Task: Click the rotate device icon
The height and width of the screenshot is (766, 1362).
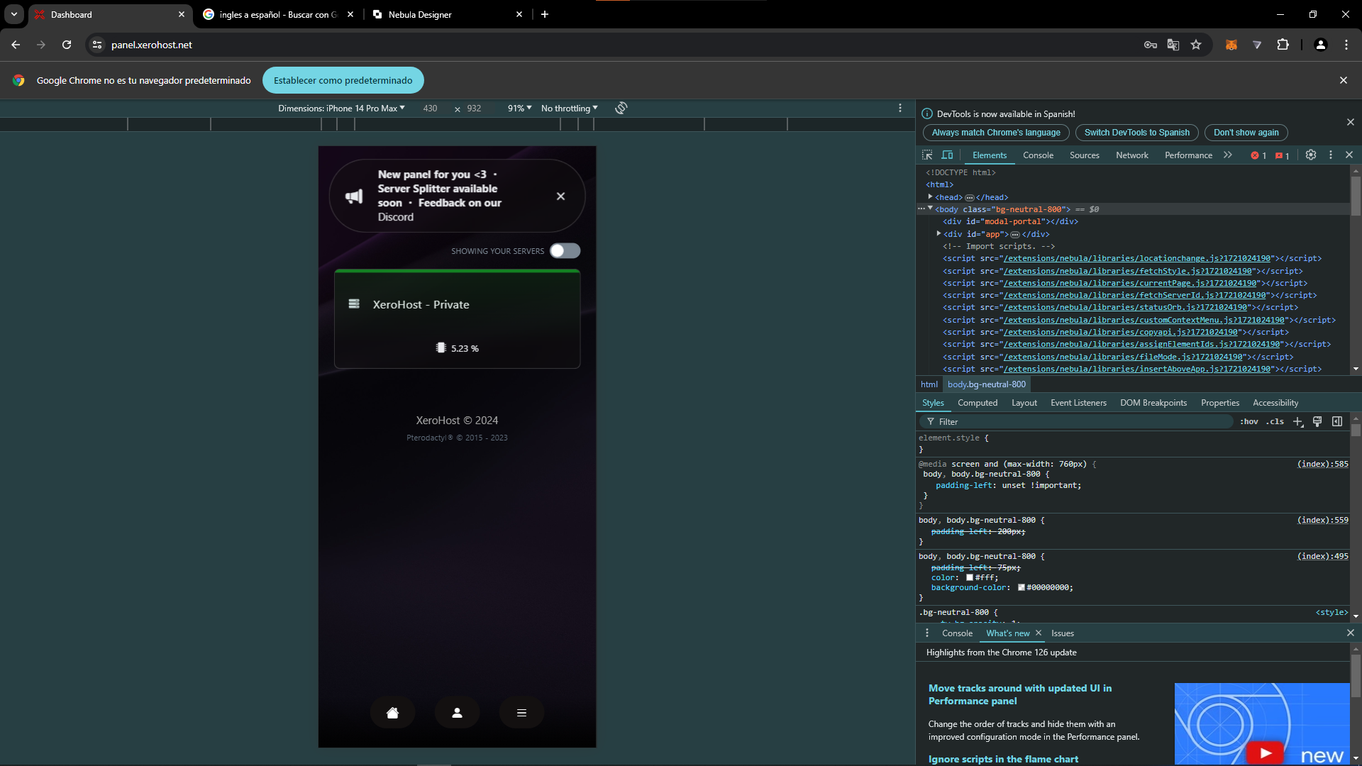Action: point(621,108)
